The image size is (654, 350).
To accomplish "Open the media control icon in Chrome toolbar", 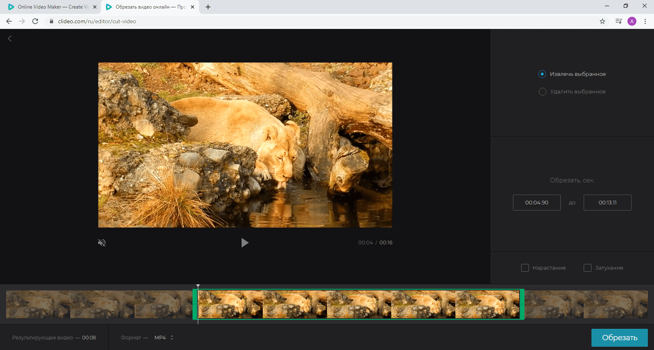I will tap(618, 21).
